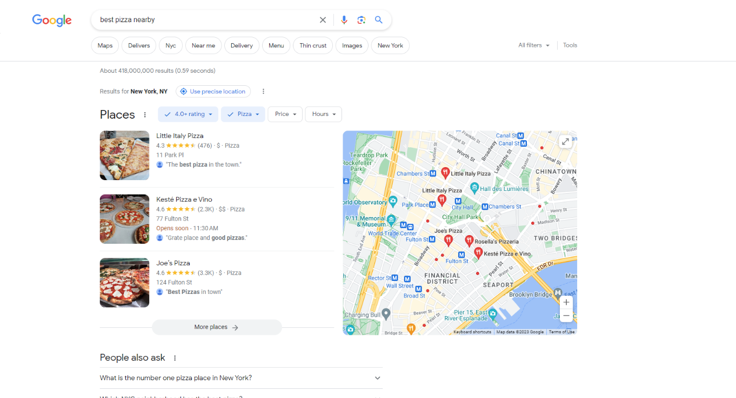Click the Park Place subway icon

[x=433, y=205]
